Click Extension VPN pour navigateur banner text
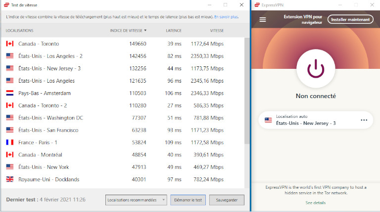This screenshot has width=380, height=212. (303, 19)
